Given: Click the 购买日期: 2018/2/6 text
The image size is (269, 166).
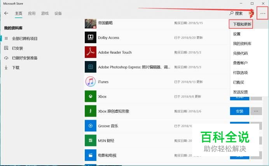Looking at the screenshot, I should click(187, 111).
